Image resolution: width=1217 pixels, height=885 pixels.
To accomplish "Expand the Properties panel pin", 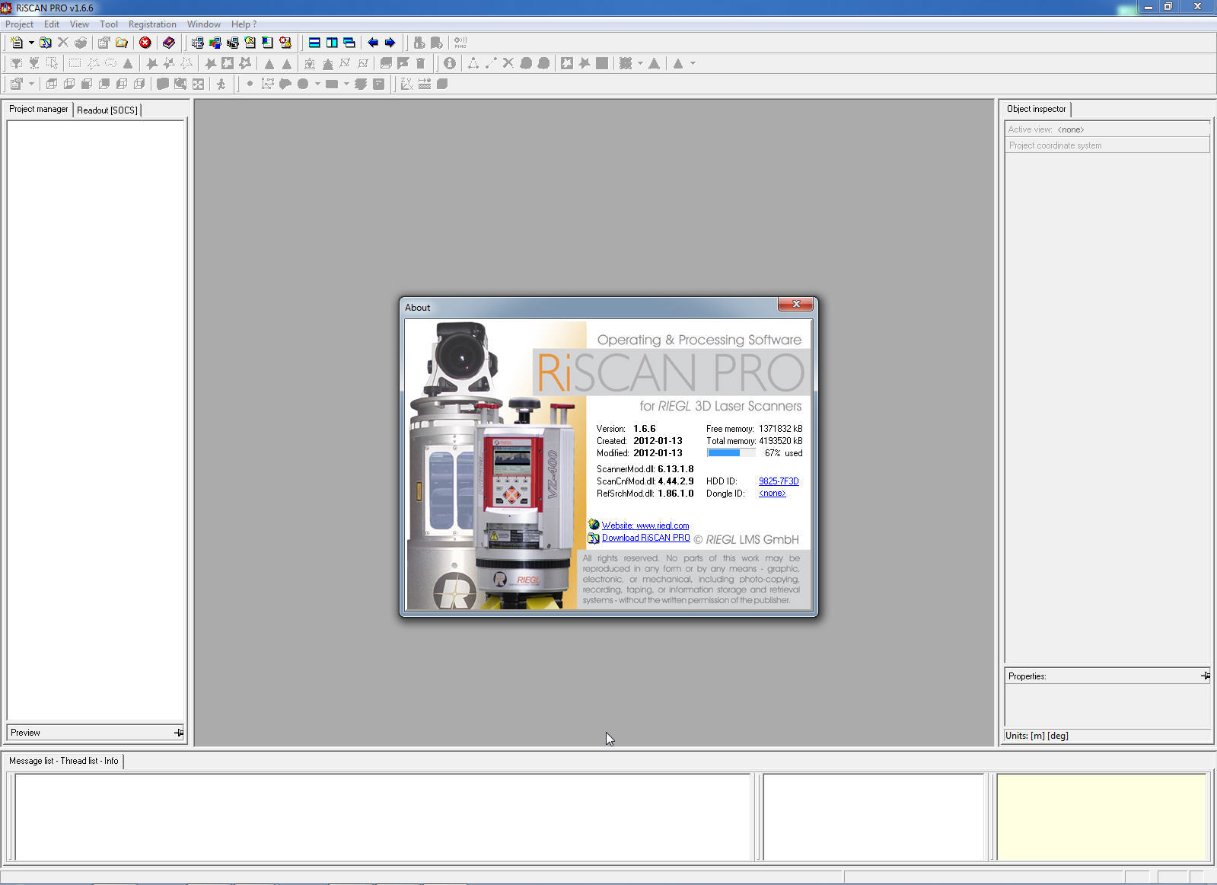I will pos(1206,676).
